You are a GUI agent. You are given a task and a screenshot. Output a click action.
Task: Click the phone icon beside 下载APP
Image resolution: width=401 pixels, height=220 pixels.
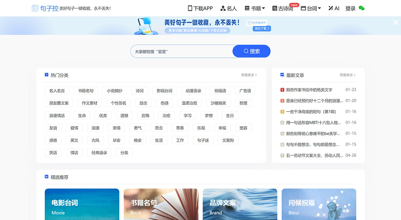190,8
